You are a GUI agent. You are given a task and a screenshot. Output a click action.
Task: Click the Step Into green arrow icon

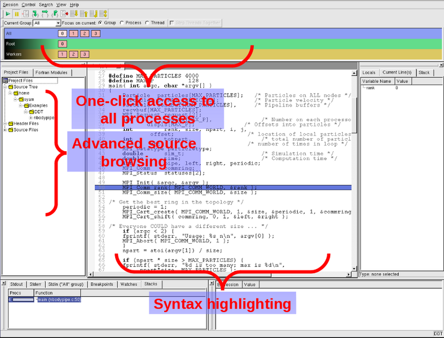pos(35,14)
